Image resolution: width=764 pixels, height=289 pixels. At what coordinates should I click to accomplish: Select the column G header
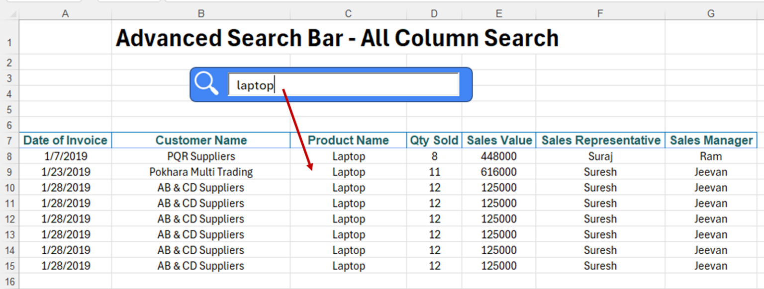tap(711, 14)
